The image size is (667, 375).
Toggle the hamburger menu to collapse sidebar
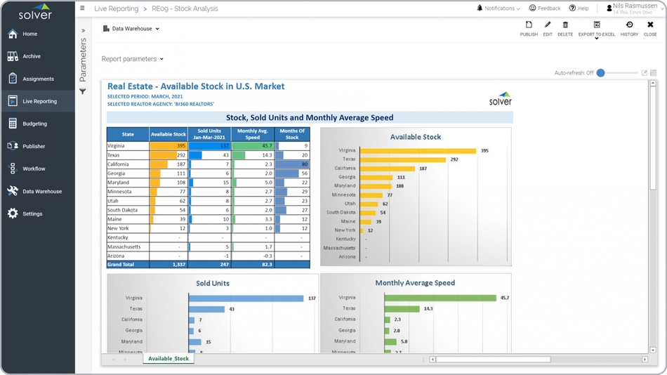click(83, 8)
